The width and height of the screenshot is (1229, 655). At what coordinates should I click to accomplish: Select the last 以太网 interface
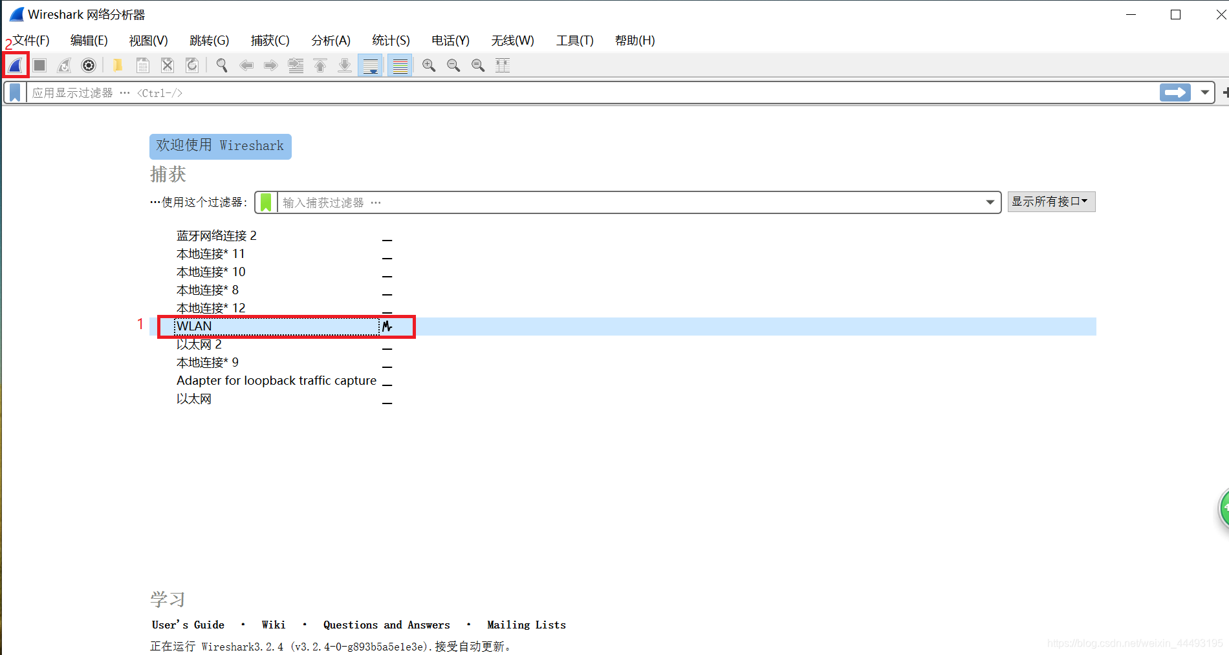point(194,398)
